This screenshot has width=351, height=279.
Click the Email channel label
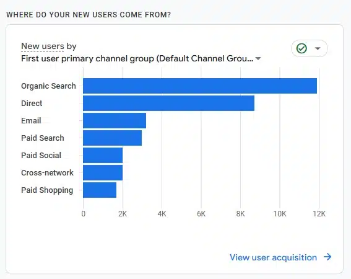[31, 121]
